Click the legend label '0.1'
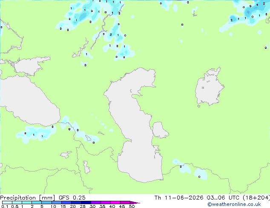 pos(5,206)
